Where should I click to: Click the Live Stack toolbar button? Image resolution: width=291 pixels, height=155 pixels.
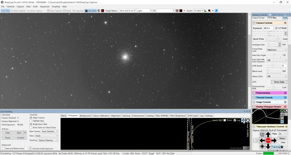point(91,11)
